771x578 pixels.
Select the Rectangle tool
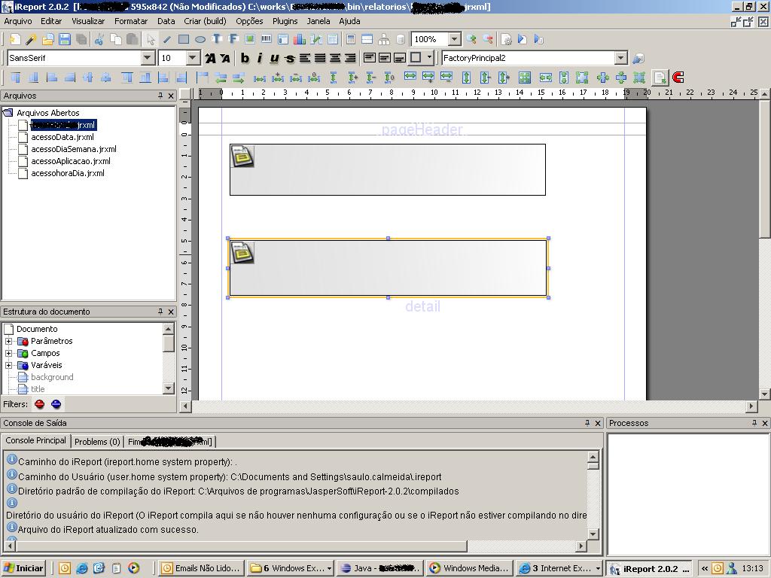(x=184, y=39)
